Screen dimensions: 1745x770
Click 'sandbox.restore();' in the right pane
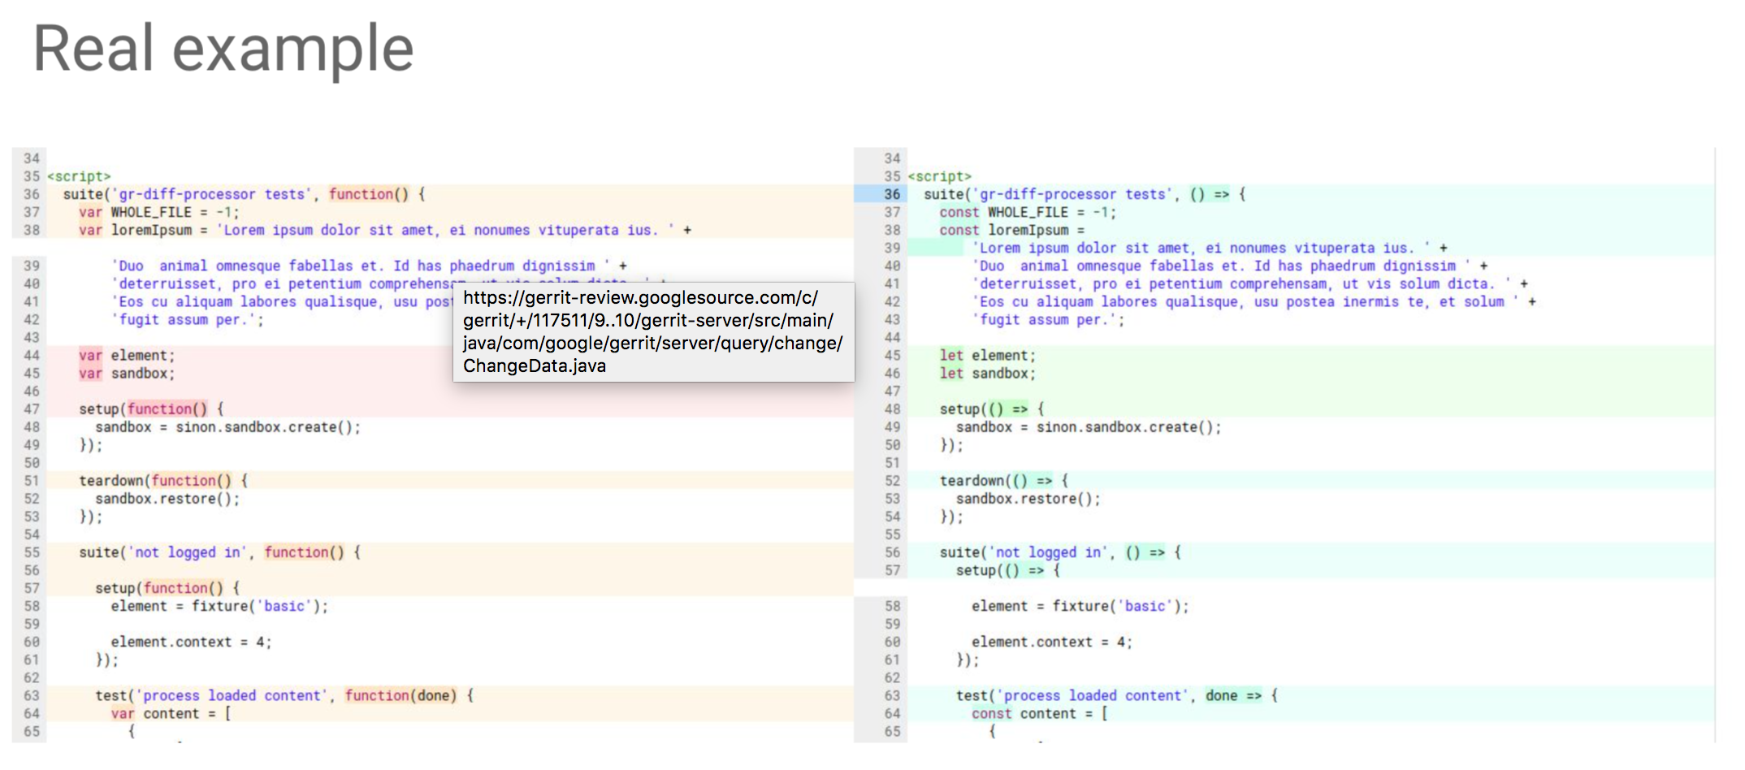(x=1028, y=498)
